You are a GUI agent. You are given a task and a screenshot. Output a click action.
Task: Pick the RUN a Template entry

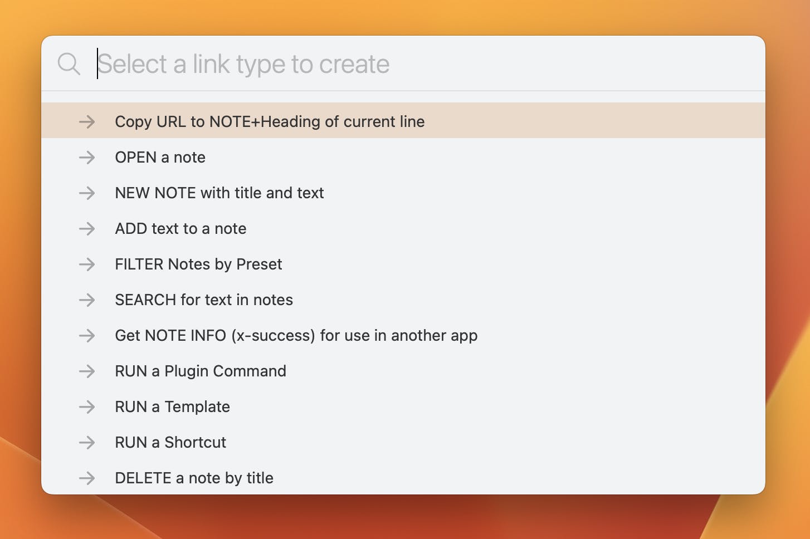pyautogui.click(x=172, y=406)
